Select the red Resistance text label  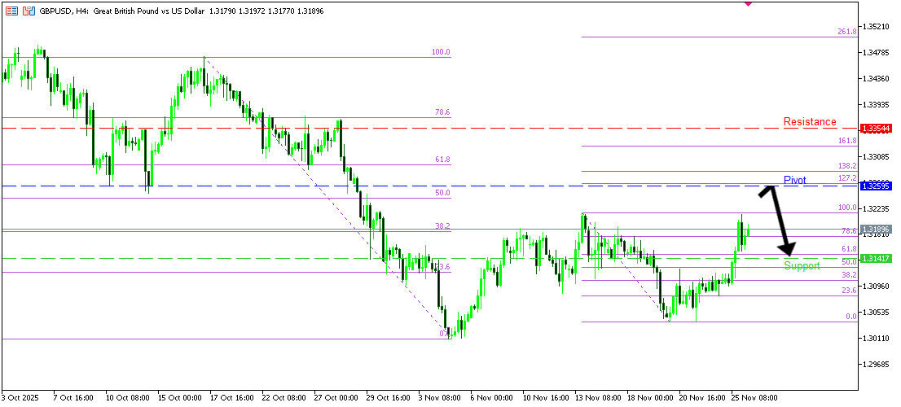809,122
